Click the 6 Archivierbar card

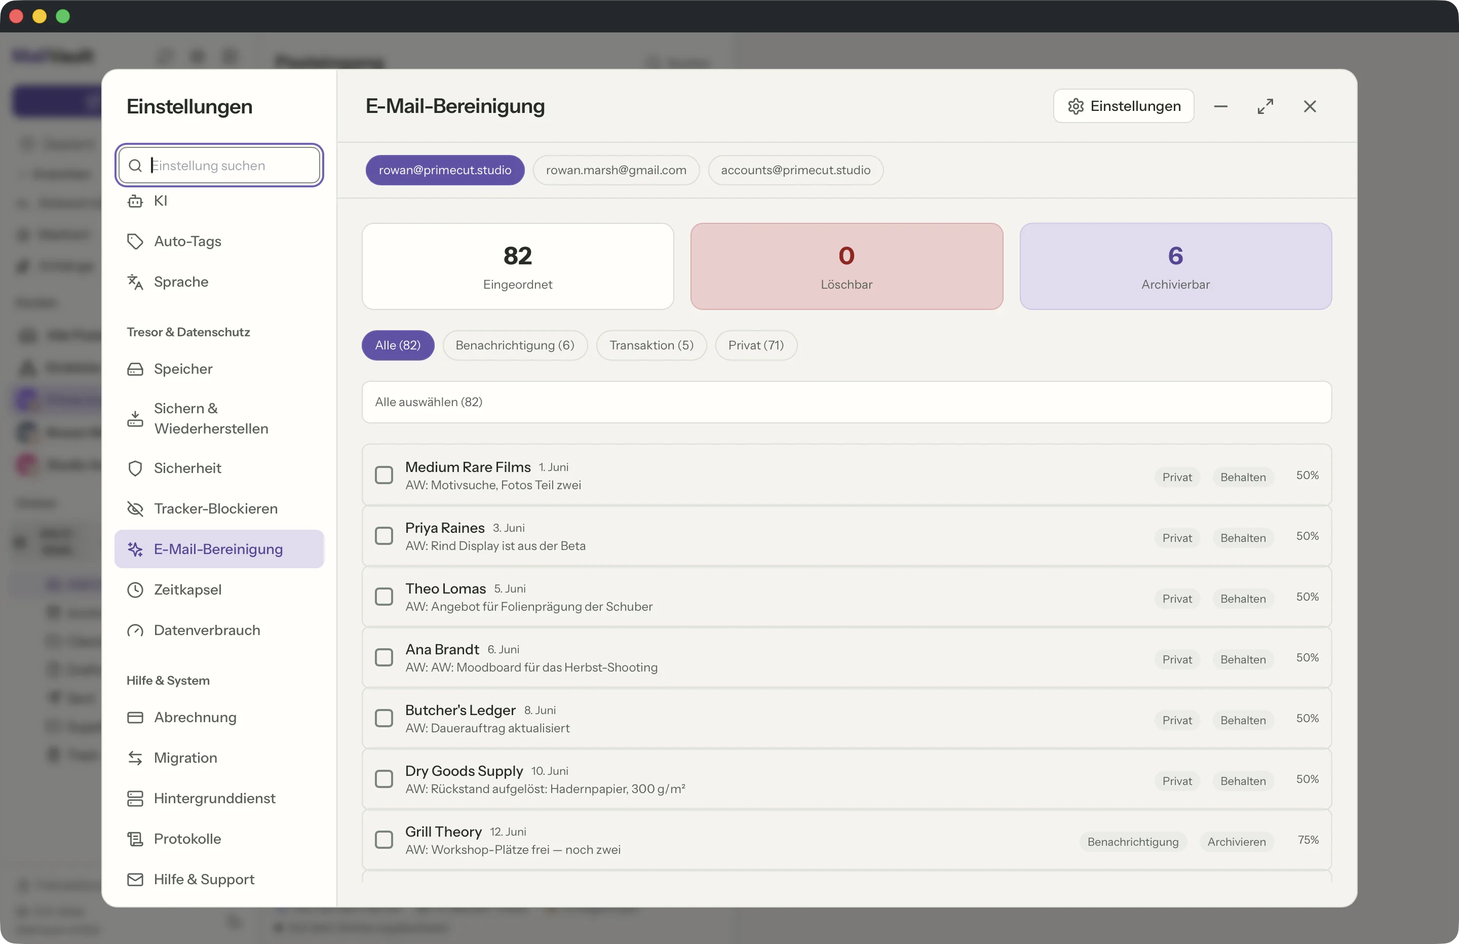point(1176,266)
